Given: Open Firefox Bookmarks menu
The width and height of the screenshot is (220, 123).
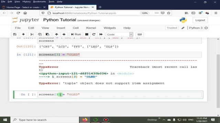Looking at the screenshot, I should coord(40,2).
